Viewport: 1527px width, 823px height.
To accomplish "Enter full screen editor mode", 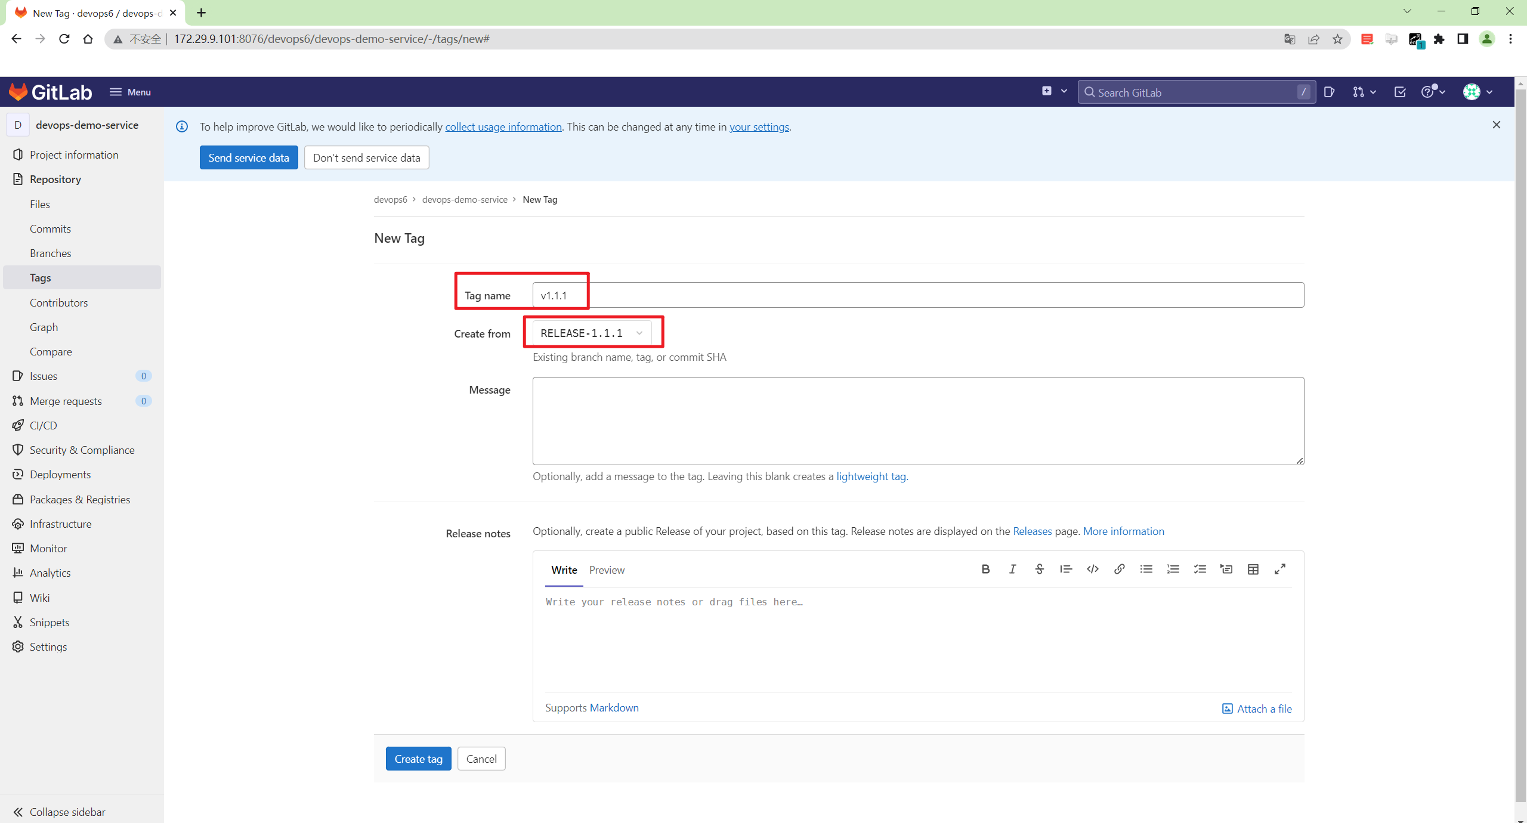I will coord(1279,569).
